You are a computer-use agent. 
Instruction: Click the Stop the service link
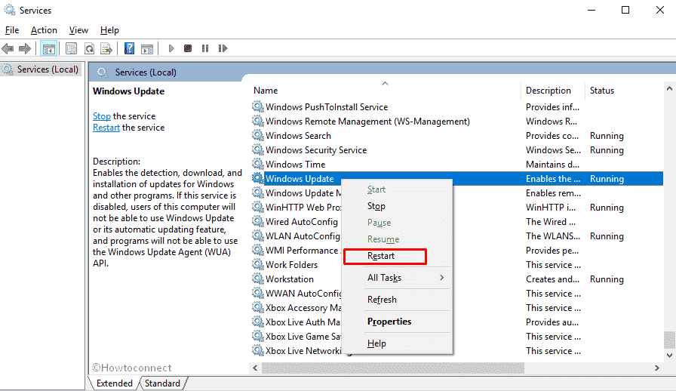pos(102,116)
